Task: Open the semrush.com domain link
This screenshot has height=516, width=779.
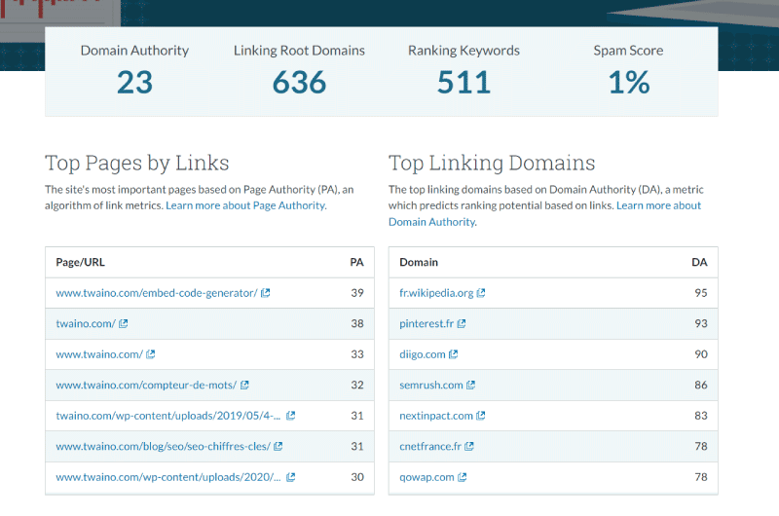Action: (431, 385)
